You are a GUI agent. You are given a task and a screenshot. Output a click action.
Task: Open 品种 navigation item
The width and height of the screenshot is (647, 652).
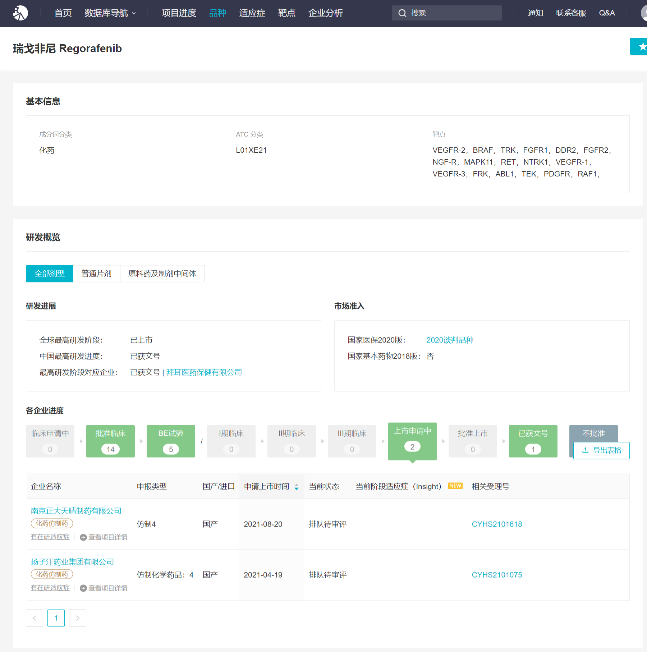(218, 13)
